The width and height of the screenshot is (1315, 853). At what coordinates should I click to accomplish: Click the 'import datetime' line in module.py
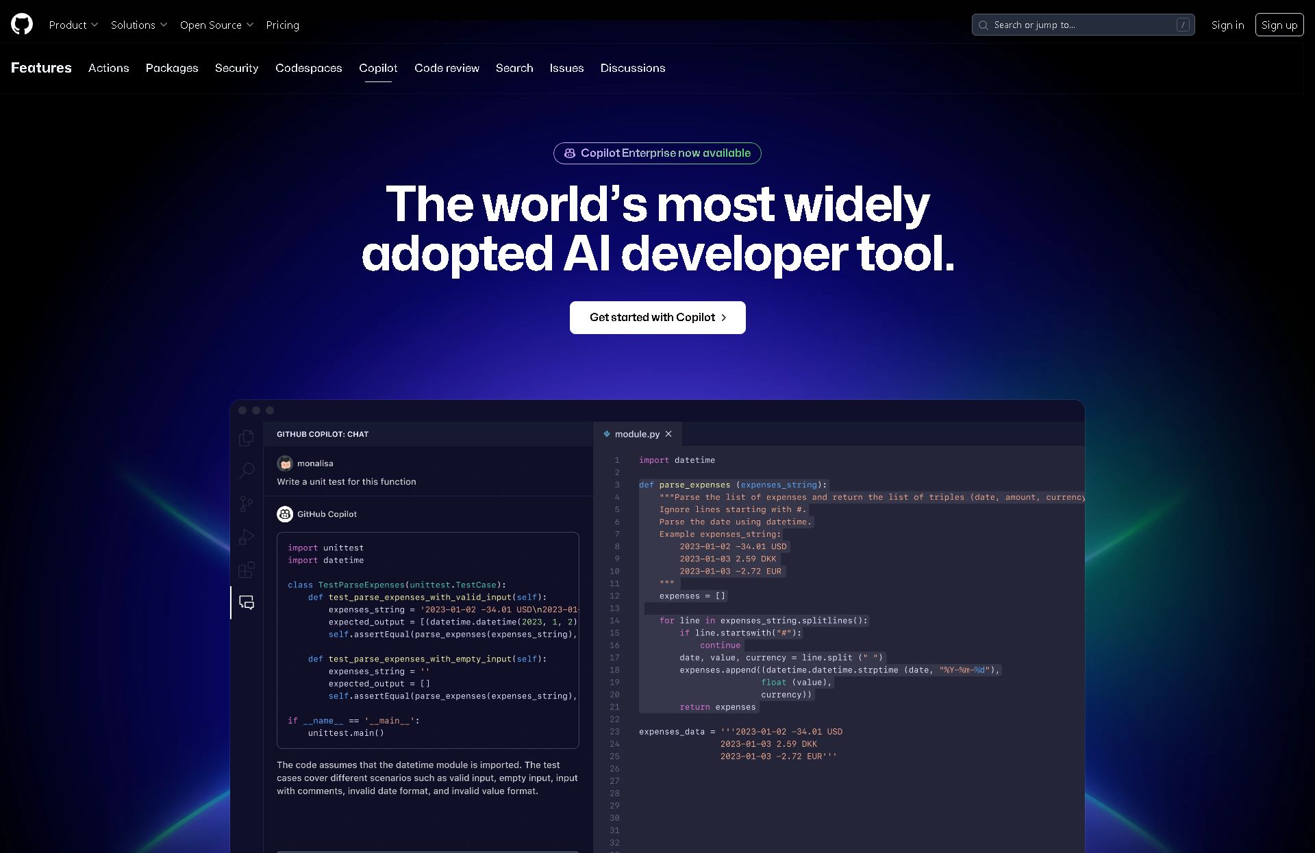click(x=677, y=460)
